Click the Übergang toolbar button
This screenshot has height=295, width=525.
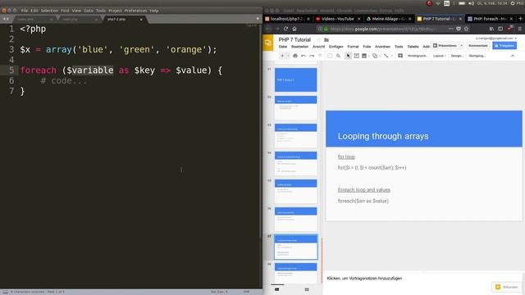click(477, 56)
